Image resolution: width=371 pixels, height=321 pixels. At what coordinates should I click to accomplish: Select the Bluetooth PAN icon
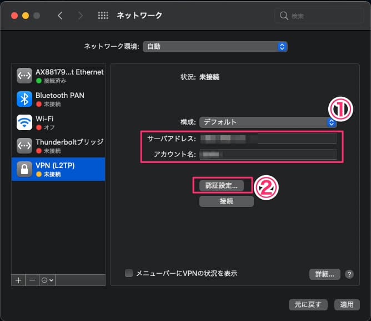24,99
